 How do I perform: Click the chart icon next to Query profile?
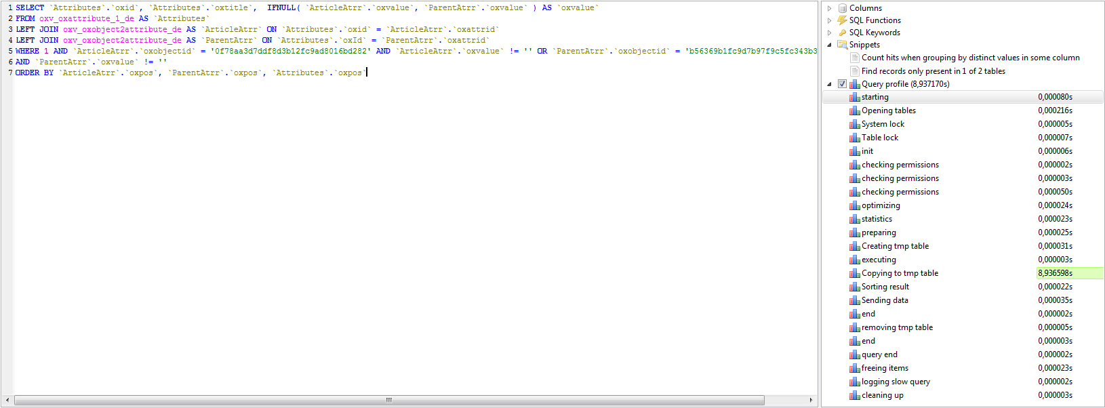tap(854, 84)
